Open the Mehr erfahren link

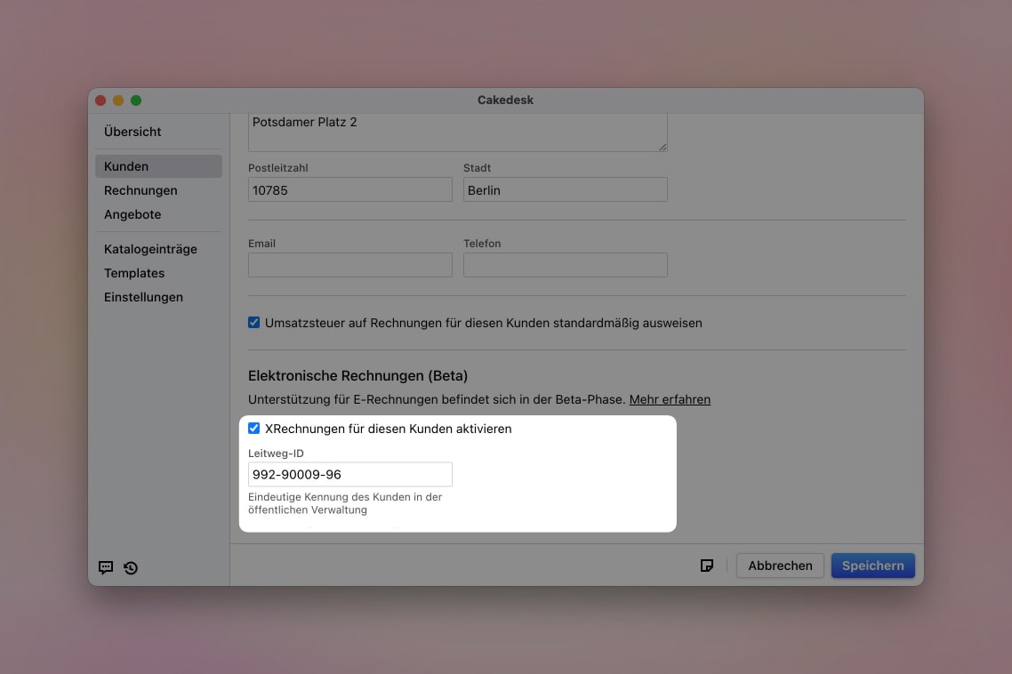tap(670, 399)
